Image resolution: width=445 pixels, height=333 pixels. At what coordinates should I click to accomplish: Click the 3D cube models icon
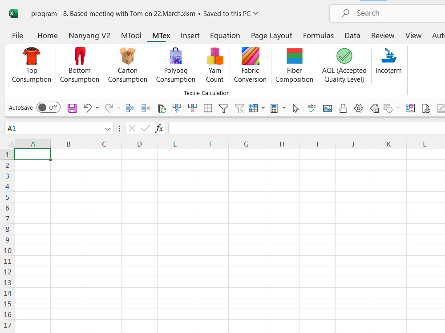pos(410,108)
